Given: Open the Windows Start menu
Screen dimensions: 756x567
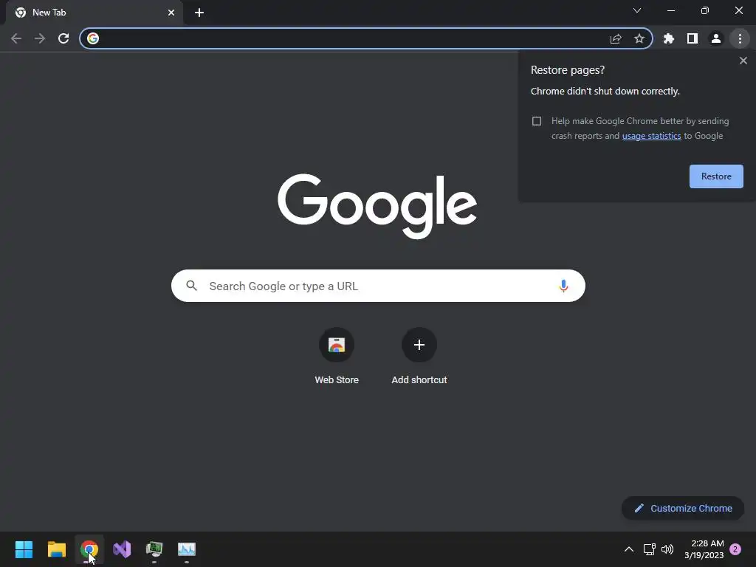Looking at the screenshot, I should tap(24, 549).
